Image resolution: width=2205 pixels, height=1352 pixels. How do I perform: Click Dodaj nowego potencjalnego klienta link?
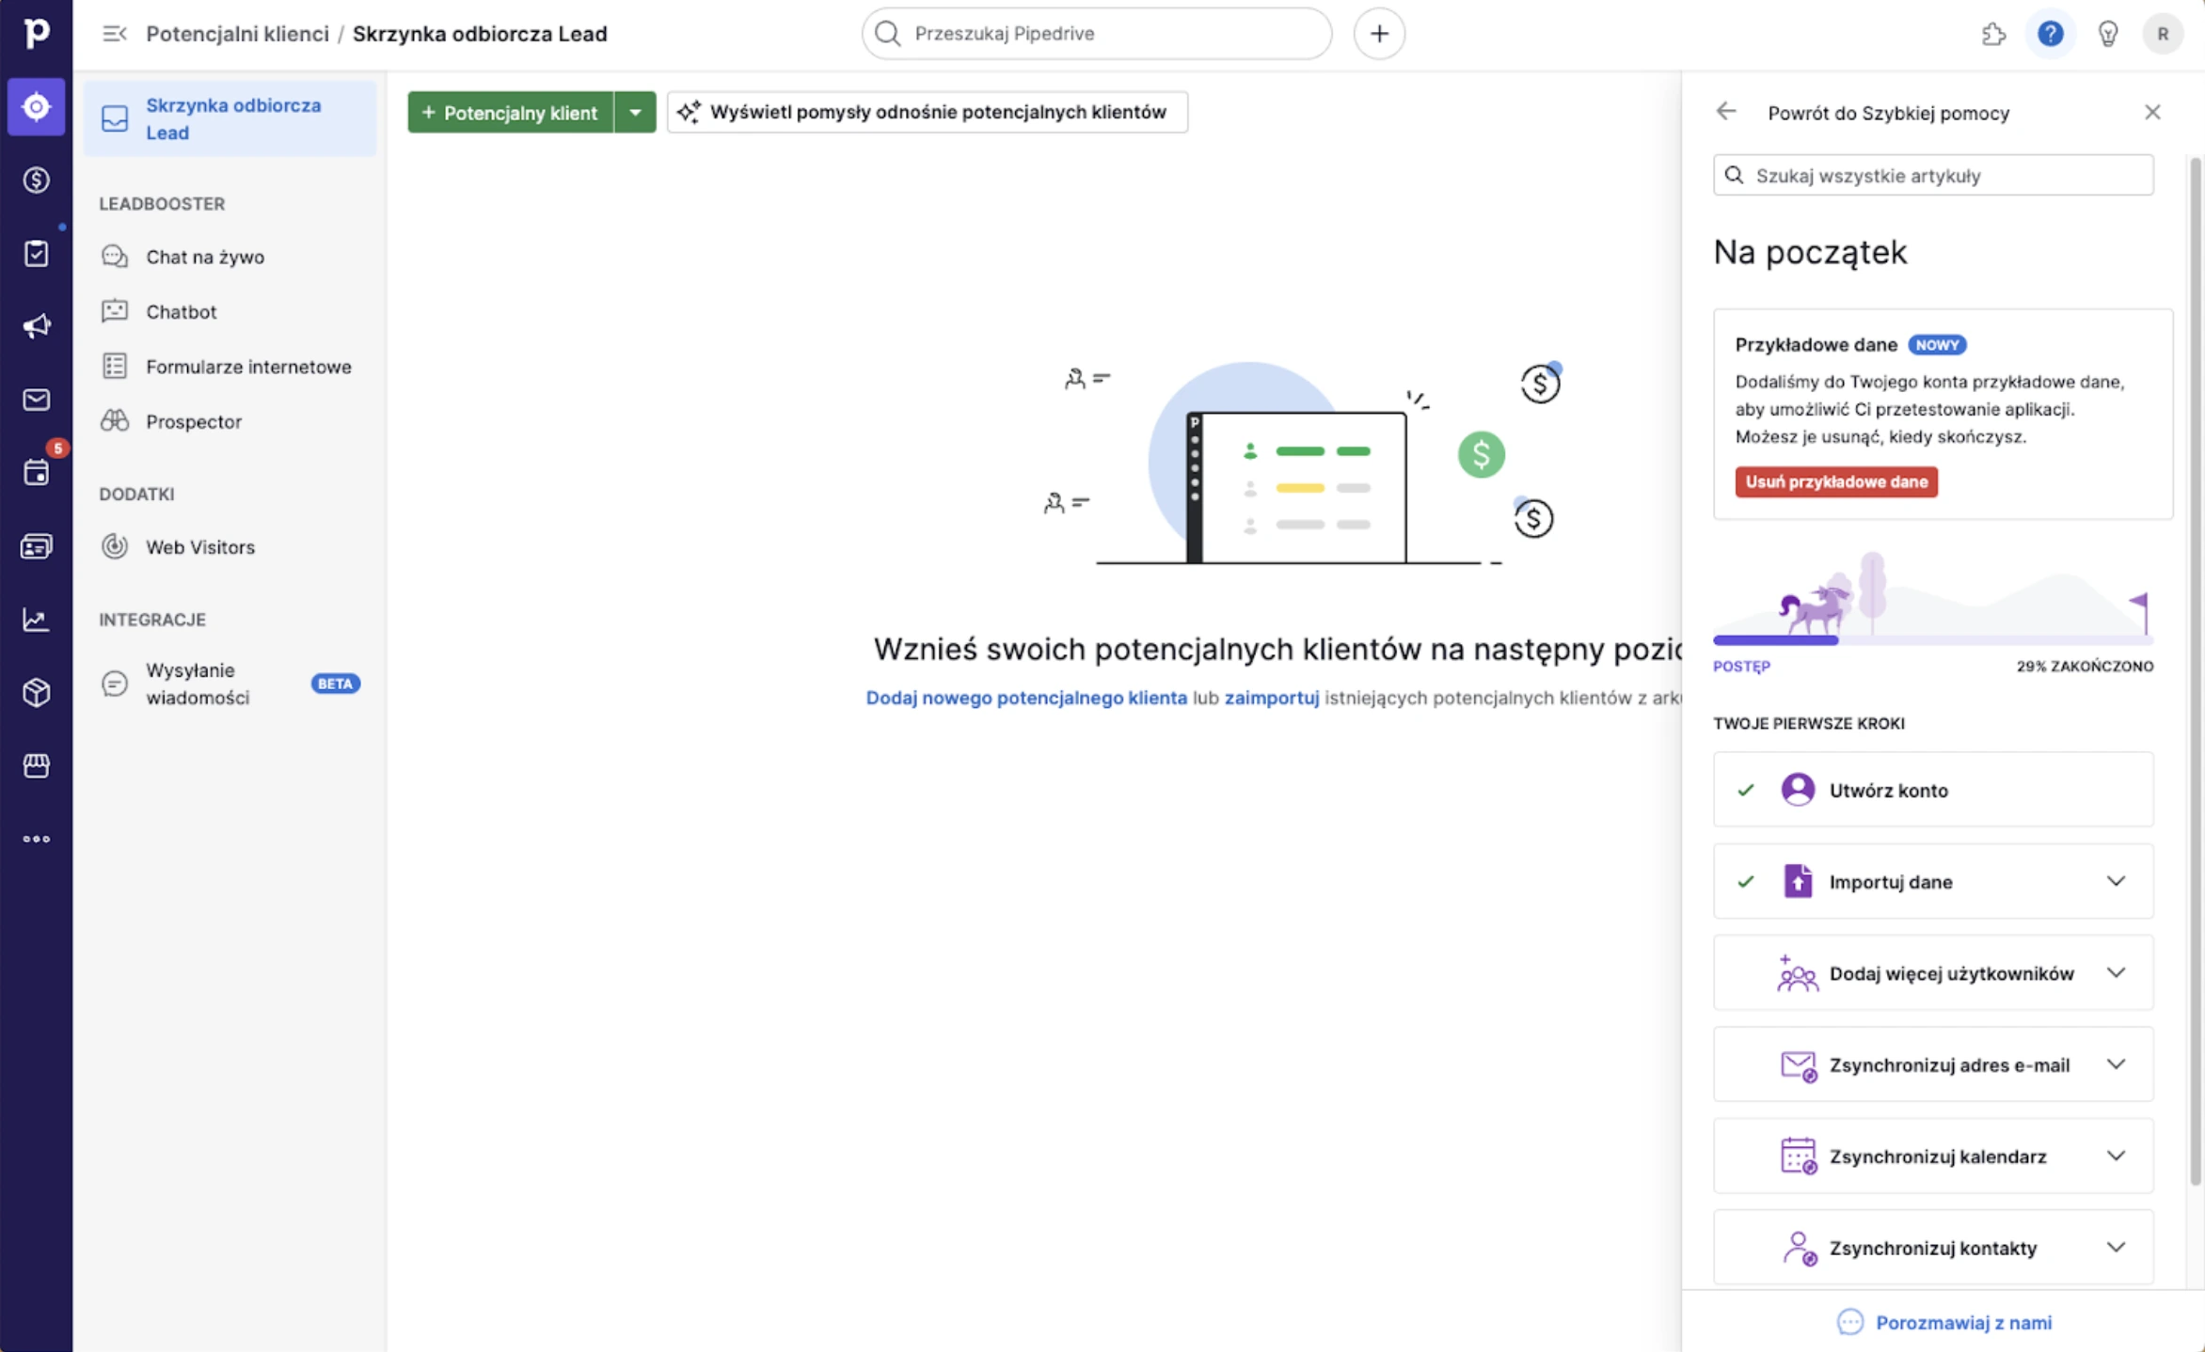[1026, 698]
